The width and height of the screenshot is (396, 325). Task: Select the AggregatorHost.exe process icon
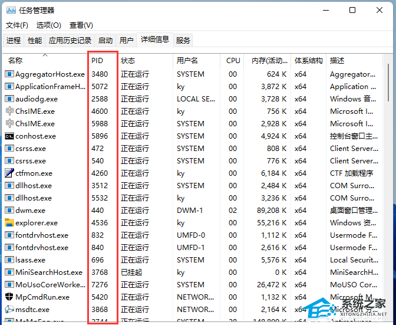coord(9,74)
